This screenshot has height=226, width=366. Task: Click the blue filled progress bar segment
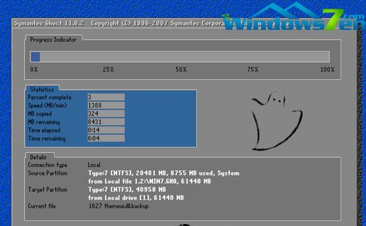pyautogui.click(x=35, y=57)
